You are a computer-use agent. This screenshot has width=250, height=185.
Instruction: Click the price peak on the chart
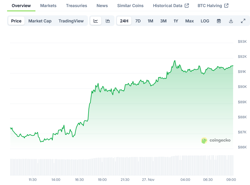tap(175, 60)
